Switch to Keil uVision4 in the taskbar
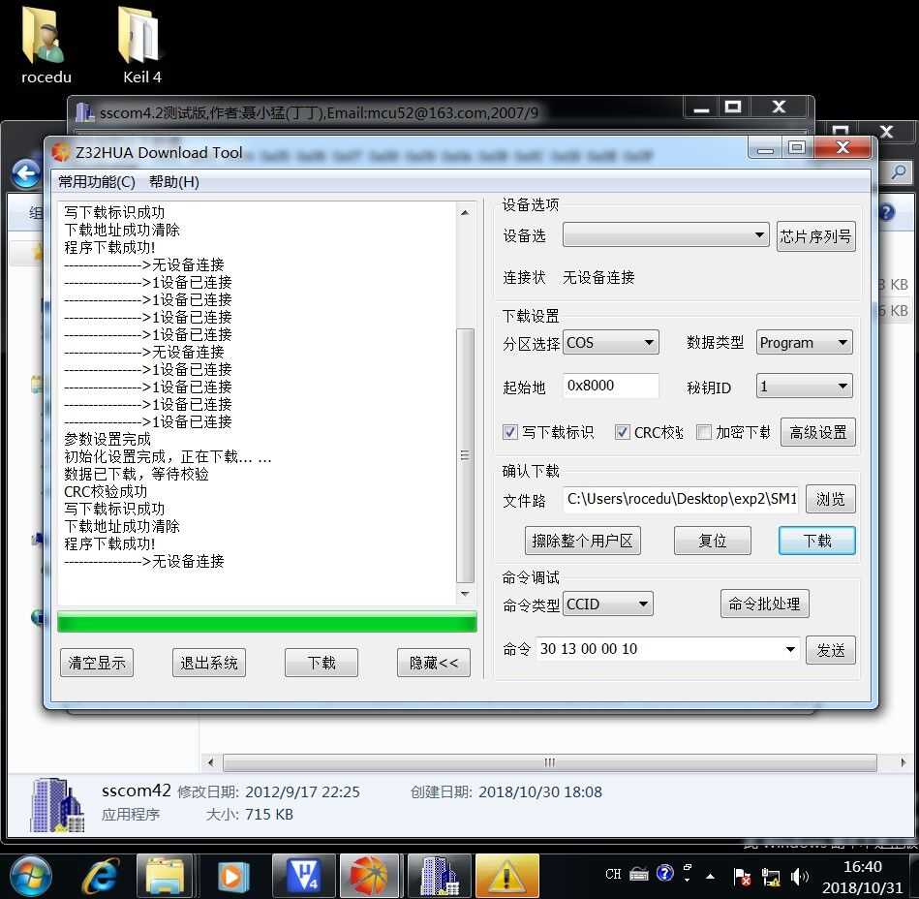 coord(303,876)
